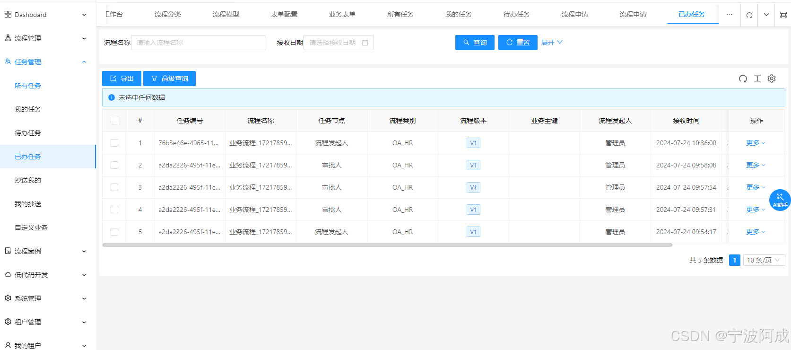Check the checkbox for row 4
This screenshot has width=791, height=350.
point(114,210)
